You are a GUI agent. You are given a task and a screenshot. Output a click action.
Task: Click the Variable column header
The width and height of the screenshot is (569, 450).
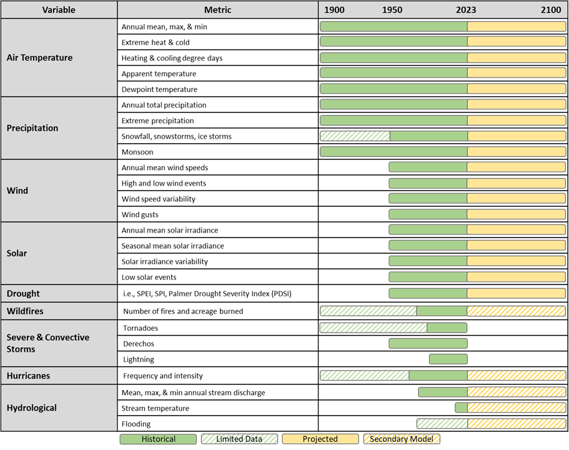tap(59, 9)
